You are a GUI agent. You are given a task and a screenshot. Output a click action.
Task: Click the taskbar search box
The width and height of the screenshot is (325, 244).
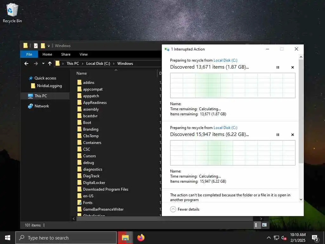[66, 238]
